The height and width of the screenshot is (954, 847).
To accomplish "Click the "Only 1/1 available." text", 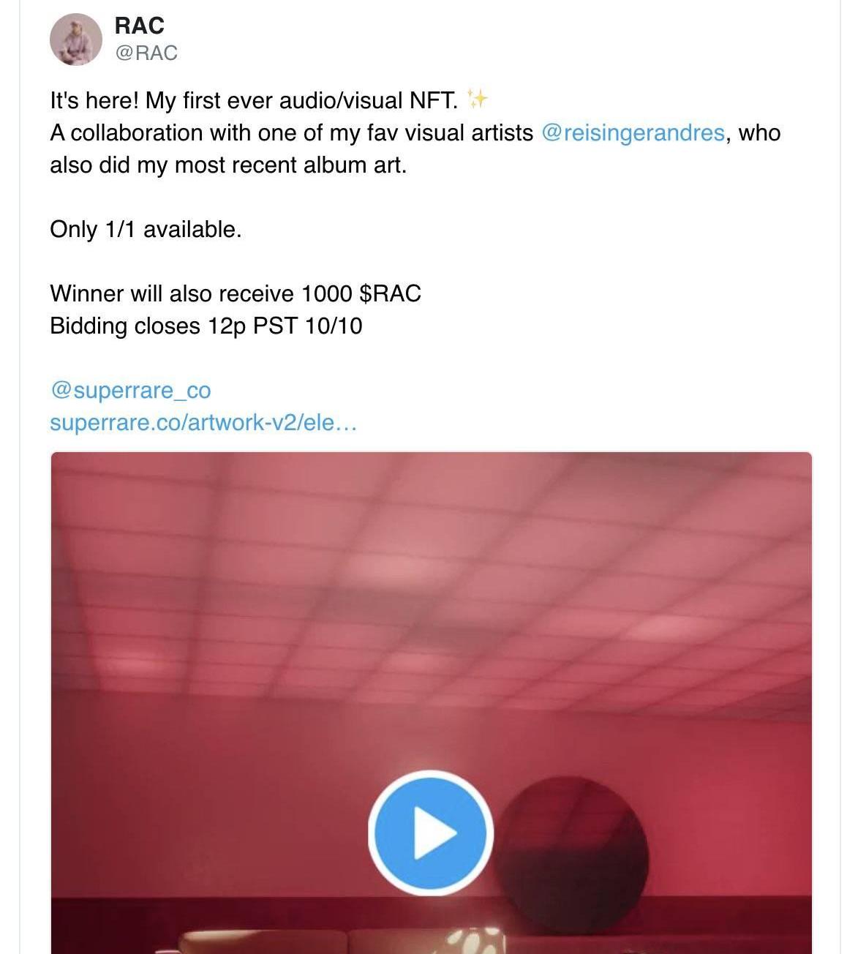I will coord(146,229).
